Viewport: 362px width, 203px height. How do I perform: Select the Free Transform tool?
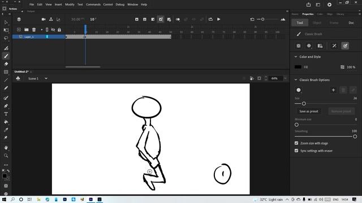coord(6,30)
